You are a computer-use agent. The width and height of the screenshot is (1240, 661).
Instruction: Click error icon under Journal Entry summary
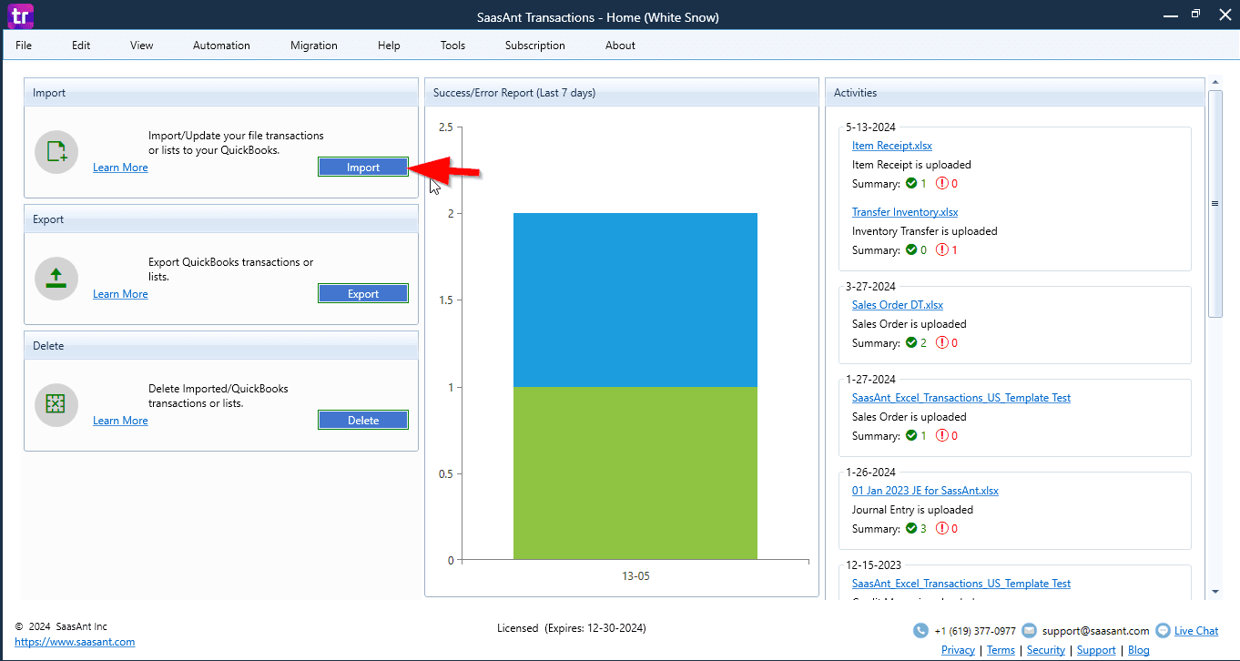pyautogui.click(x=942, y=528)
